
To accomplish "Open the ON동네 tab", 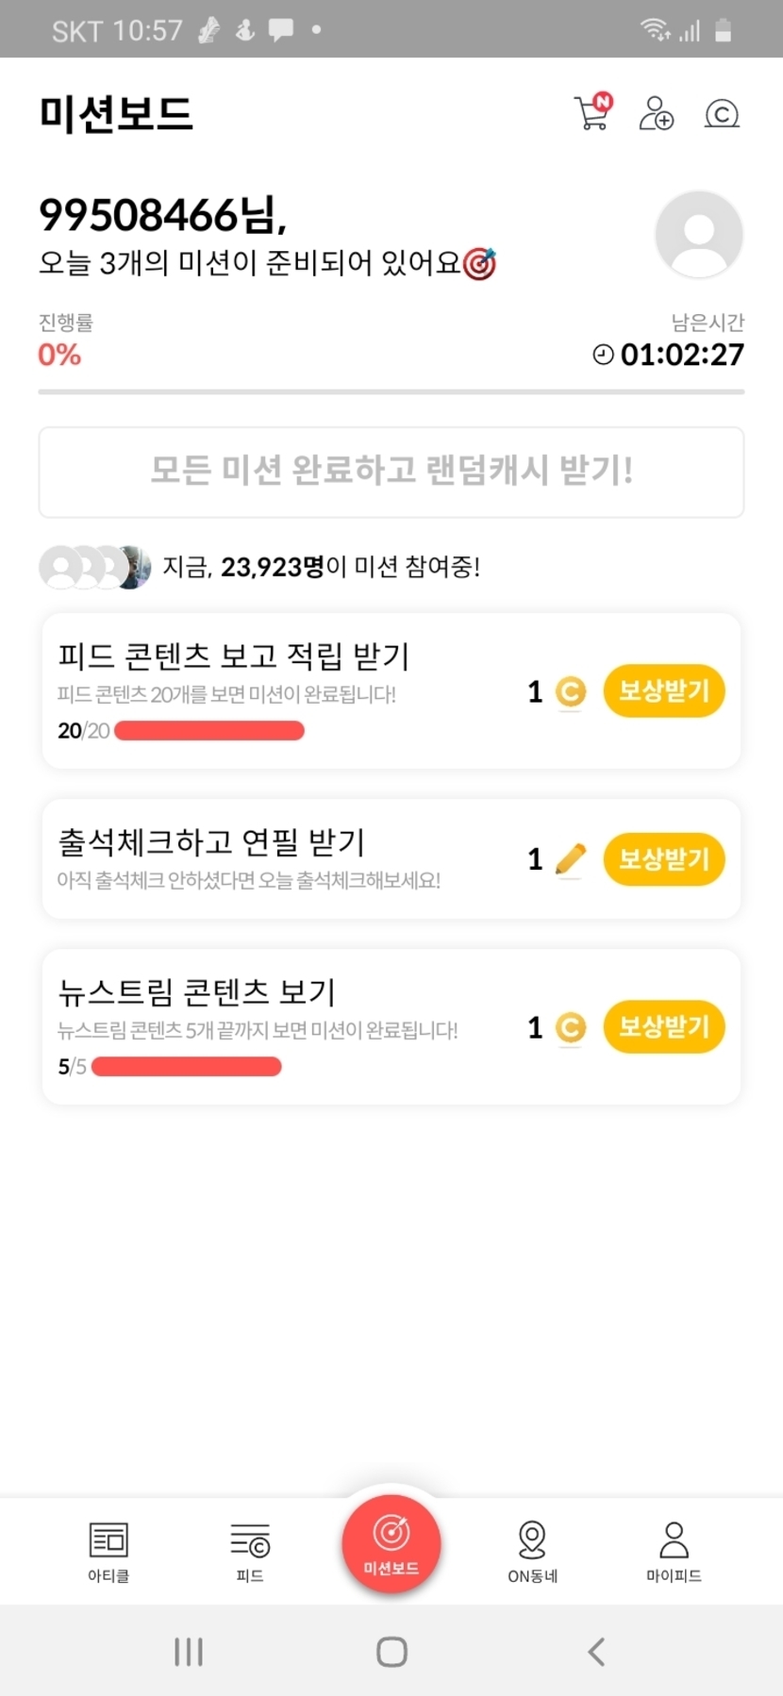I will coord(532,1552).
